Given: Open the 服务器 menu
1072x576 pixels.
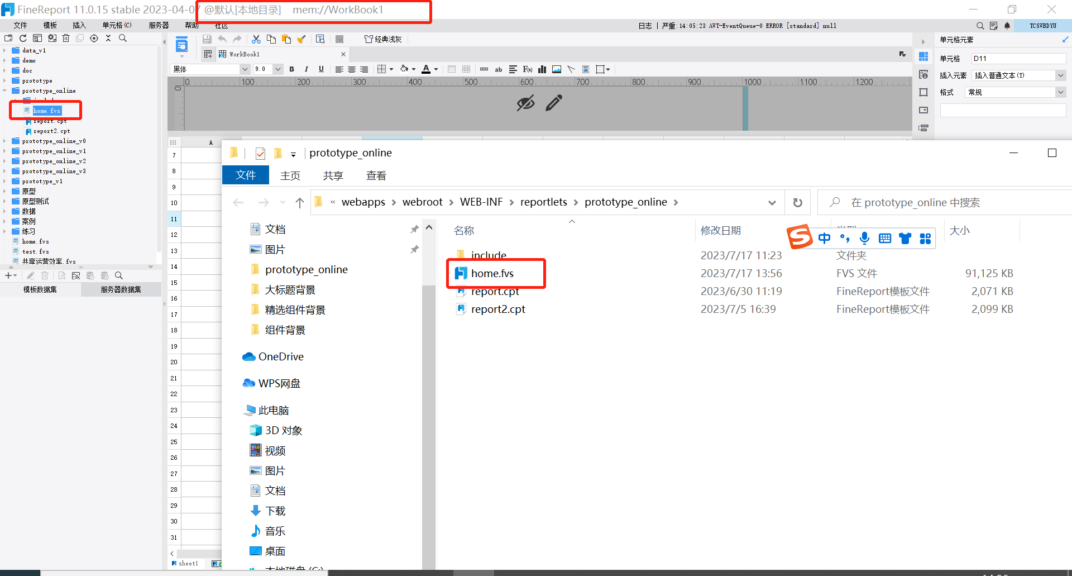Looking at the screenshot, I should coord(159,25).
